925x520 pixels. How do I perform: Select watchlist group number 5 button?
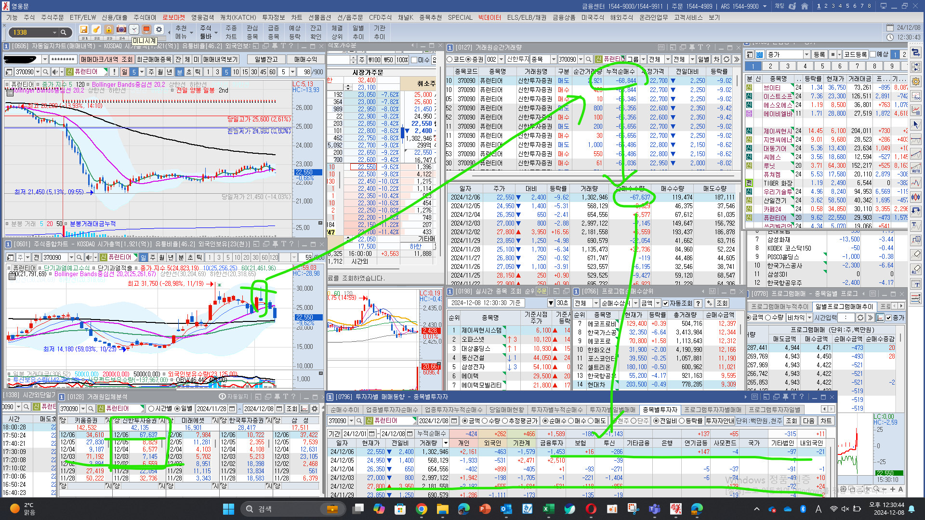822,66
